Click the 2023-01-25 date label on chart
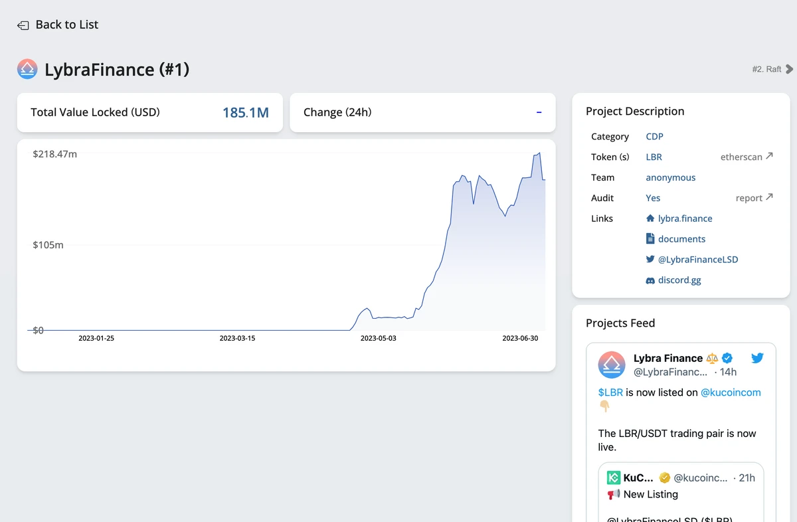The width and height of the screenshot is (797, 522). coord(96,338)
